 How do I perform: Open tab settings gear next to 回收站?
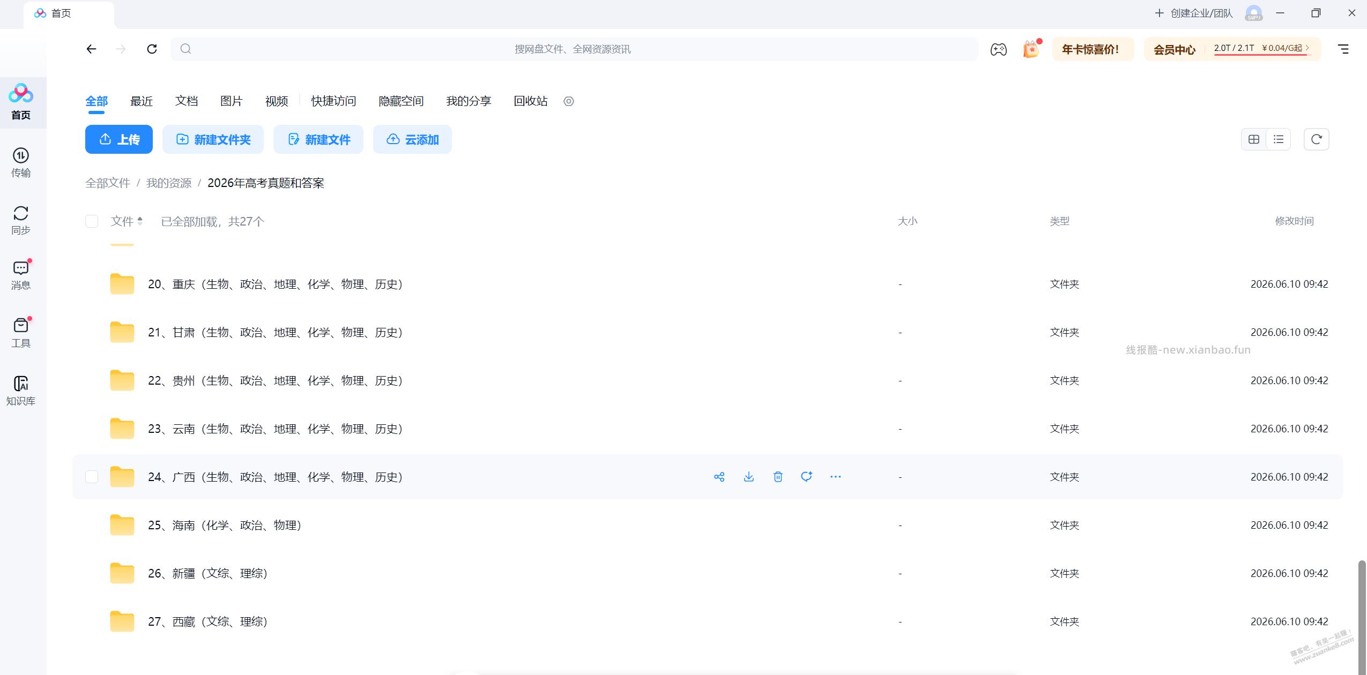(569, 101)
